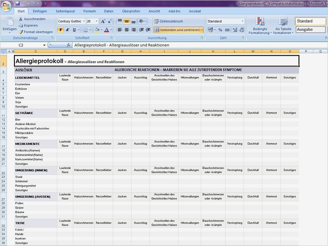
Task: Apply thousands separator 000 icon
Action: pos(227,30)
